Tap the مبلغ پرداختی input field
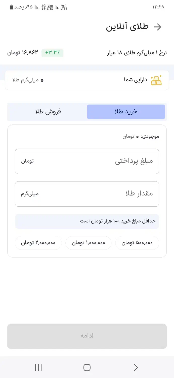This screenshot has height=378, width=174. pyautogui.click(x=87, y=161)
